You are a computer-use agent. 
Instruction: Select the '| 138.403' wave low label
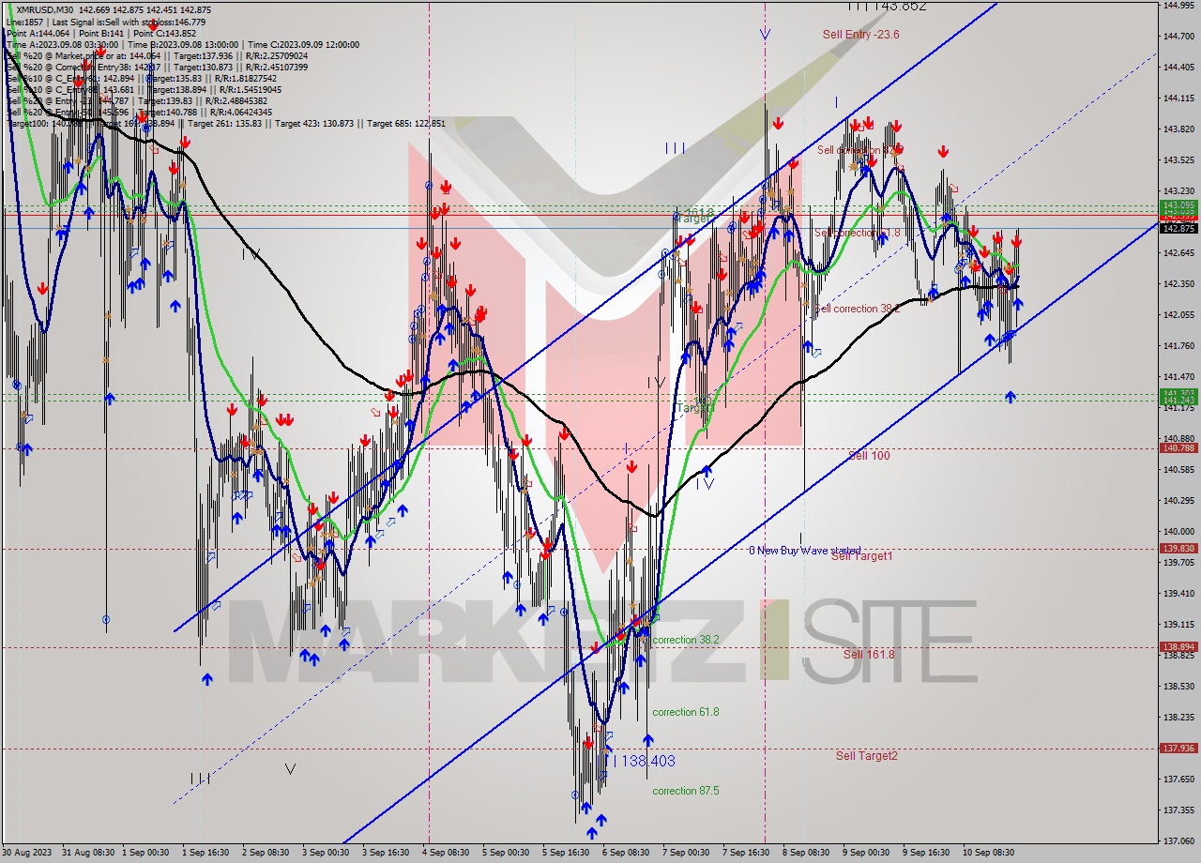tap(643, 762)
